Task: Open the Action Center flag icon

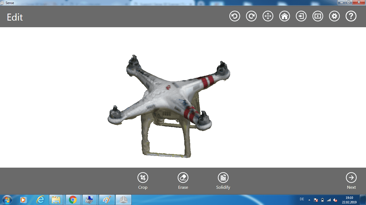Action: (x=316, y=200)
